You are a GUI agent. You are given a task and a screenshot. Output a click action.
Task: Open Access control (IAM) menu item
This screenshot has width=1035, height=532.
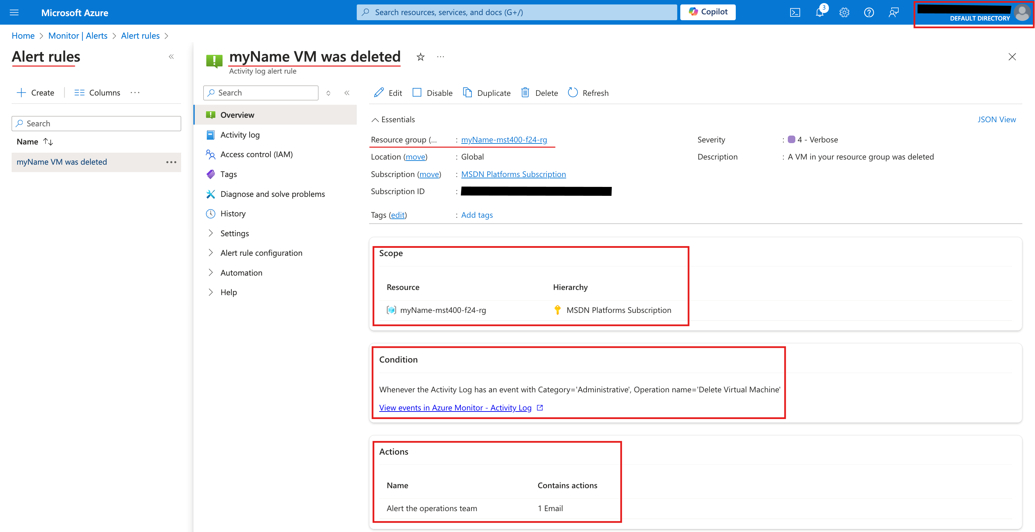256,154
